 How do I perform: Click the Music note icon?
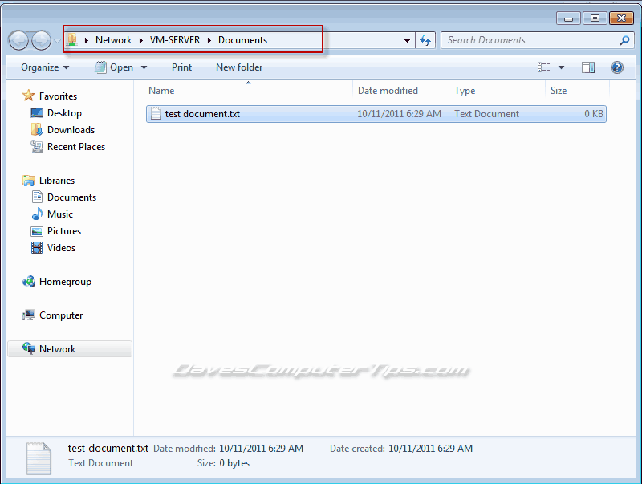coord(37,214)
